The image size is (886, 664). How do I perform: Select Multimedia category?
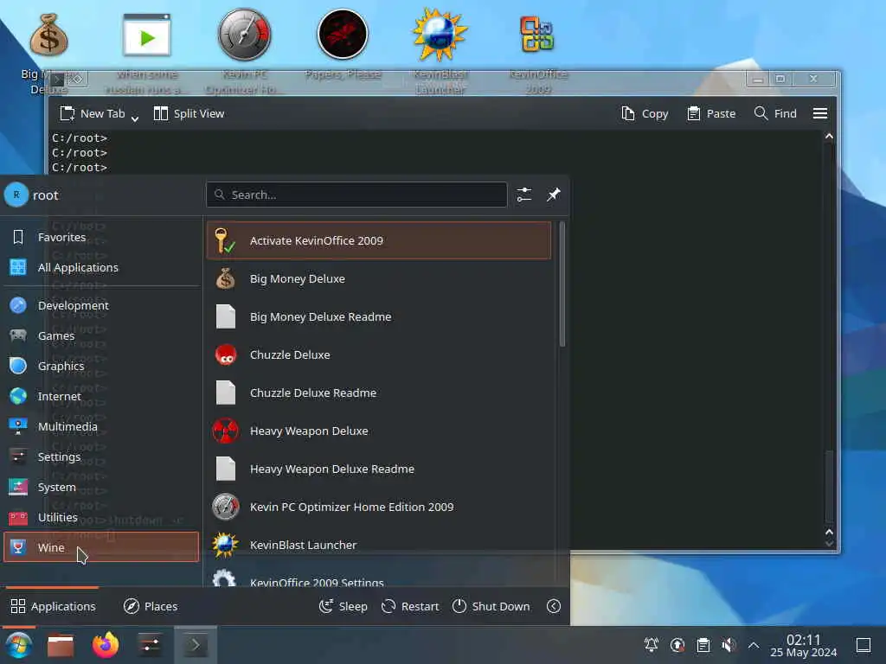coord(102,427)
